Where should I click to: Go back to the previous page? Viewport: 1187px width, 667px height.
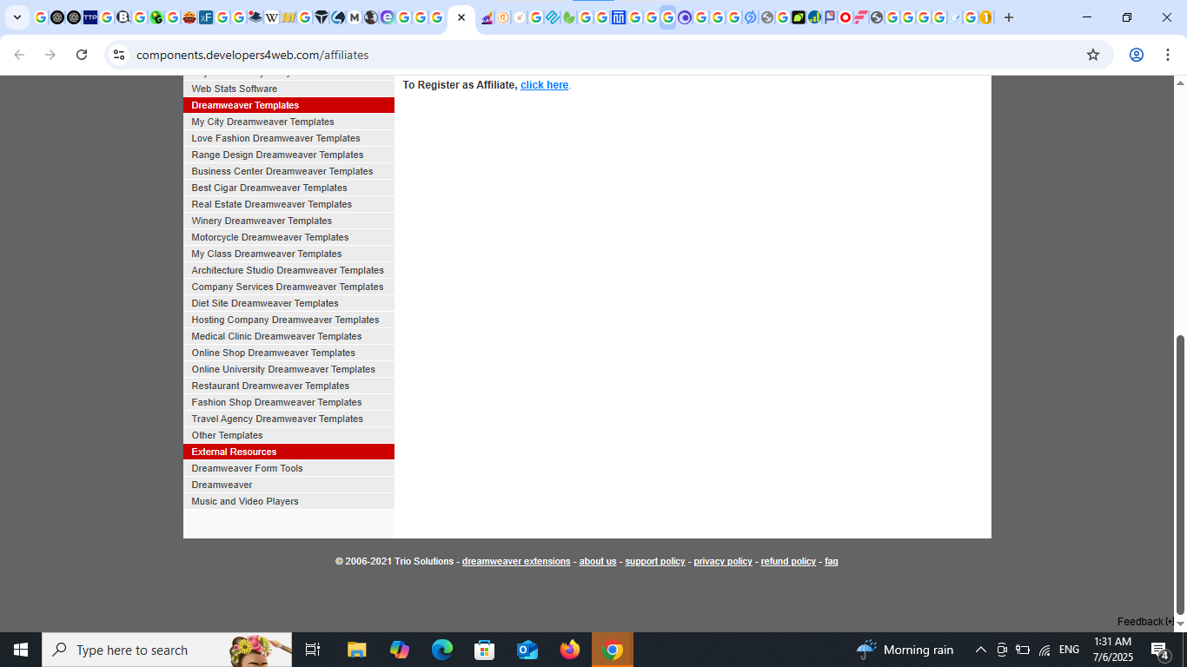click(x=19, y=55)
